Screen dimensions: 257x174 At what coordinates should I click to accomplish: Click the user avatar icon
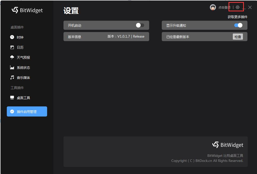(213, 7)
